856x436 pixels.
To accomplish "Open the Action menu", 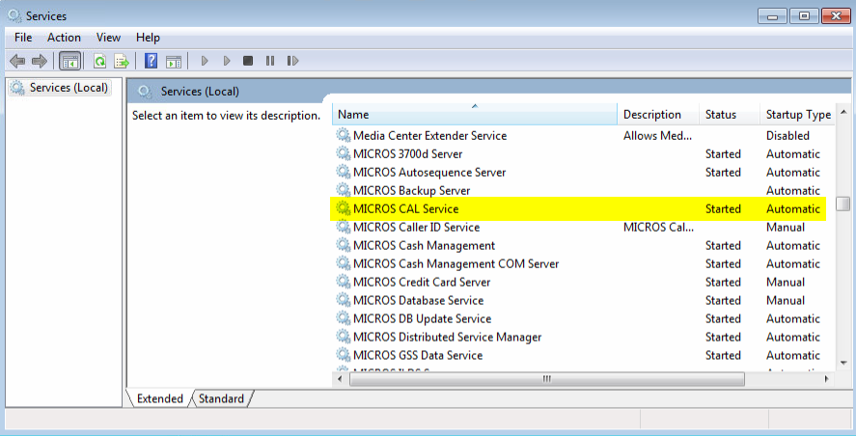I will pyautogui.click(x=64, y=38).
